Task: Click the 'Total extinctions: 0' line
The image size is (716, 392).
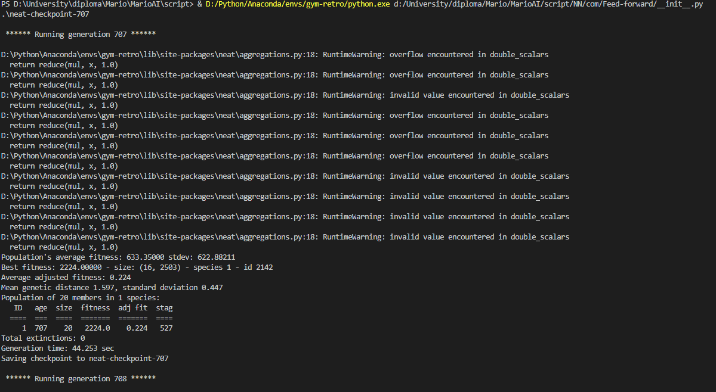Action: pos(43,338)
